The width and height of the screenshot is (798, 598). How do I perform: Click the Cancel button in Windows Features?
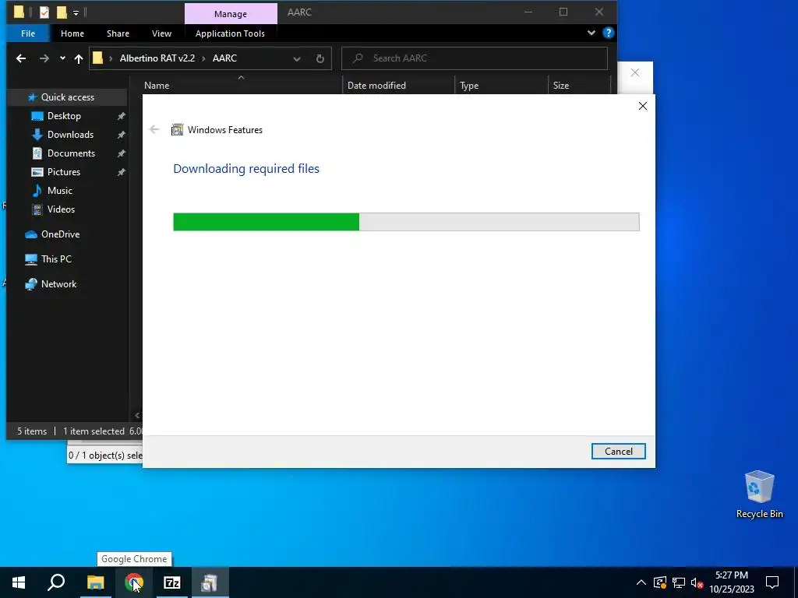pyautogui.click(x=618, y=451)
